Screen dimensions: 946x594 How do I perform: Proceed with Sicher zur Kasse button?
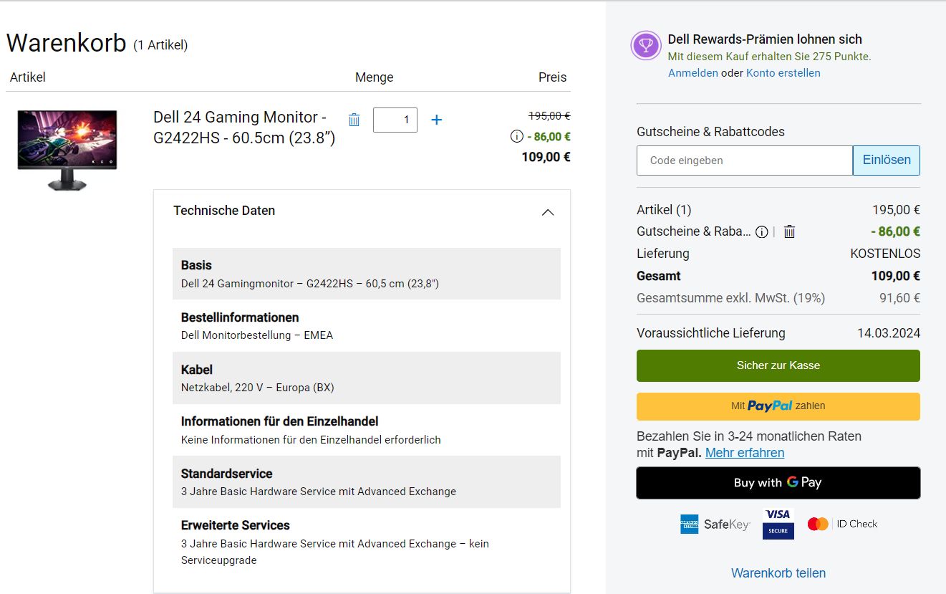pyautogui.click(x=778, y=365)
